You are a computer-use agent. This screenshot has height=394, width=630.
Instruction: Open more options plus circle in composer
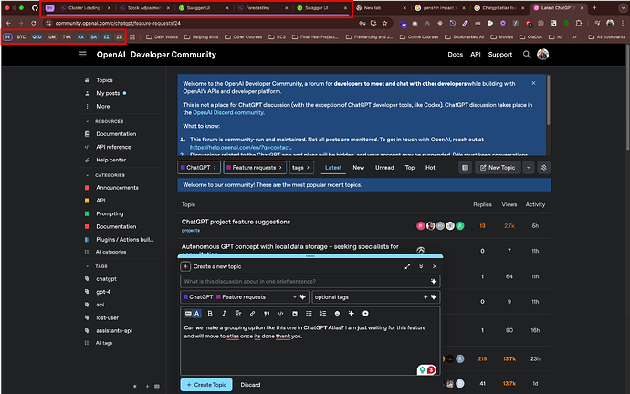point(365,314)
